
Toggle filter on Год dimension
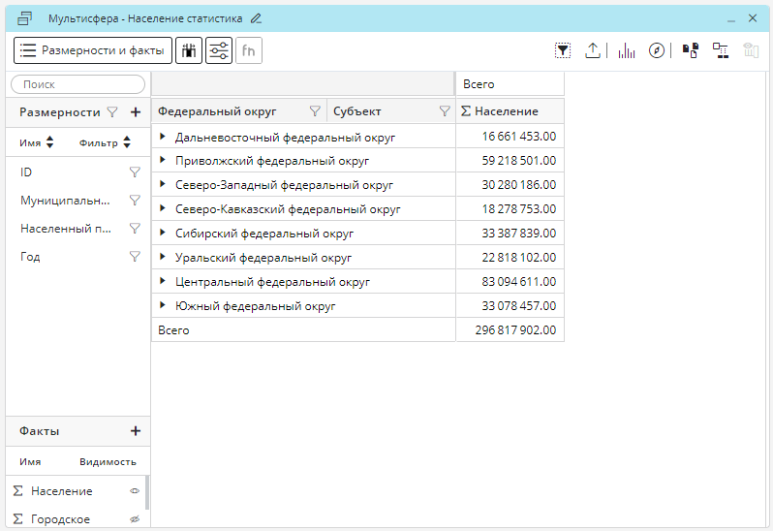pos(135,257)
